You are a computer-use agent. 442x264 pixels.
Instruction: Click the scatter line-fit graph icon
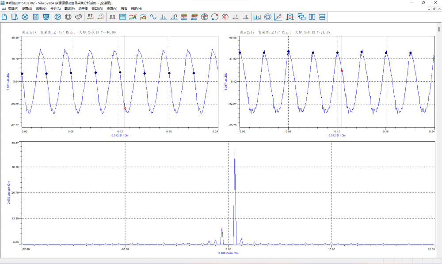click(x=278, y=17)
